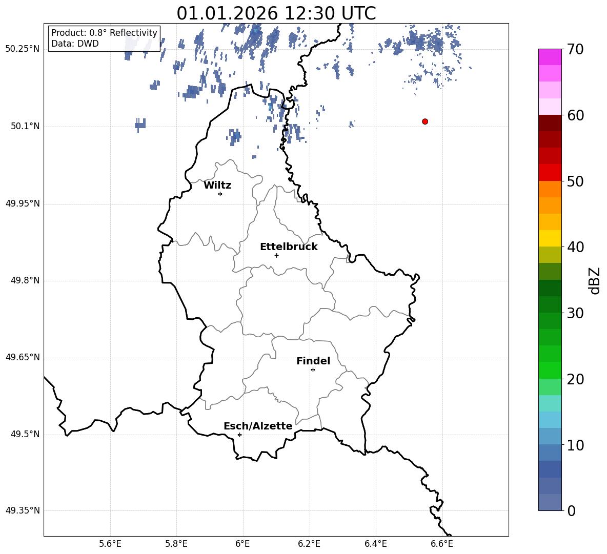
Task: Click the 5.6°E longitude label
Action: (110, 544)
